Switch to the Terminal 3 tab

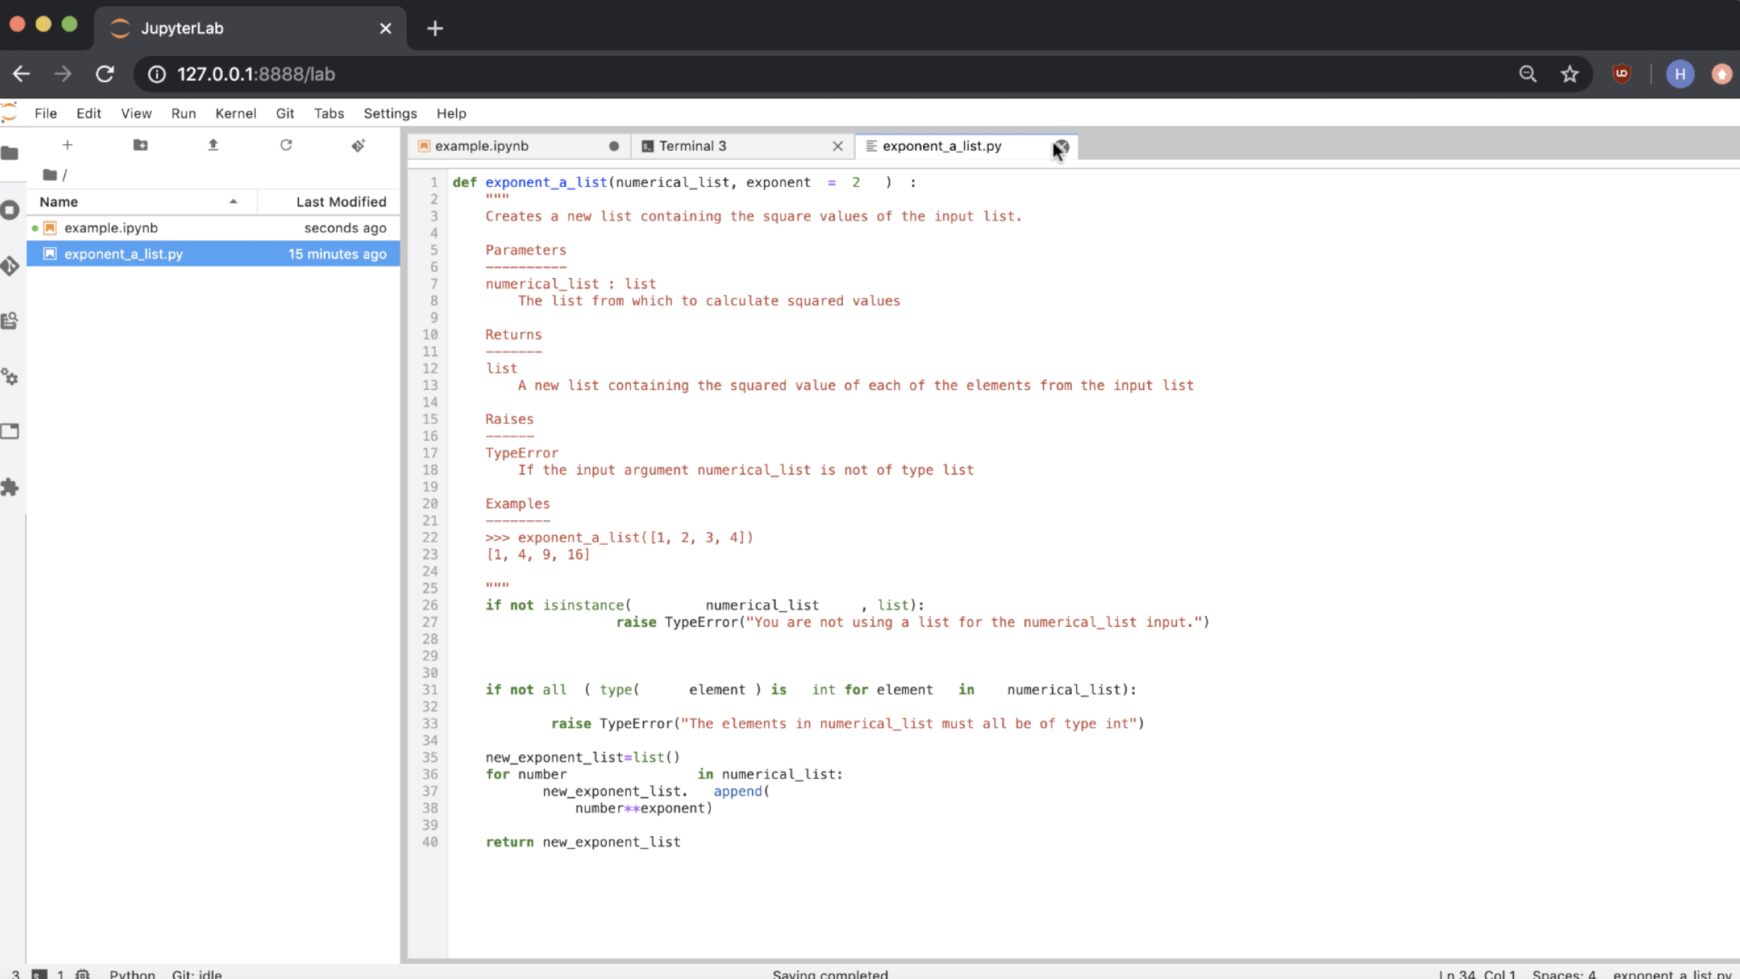click(x=692, y=146)
